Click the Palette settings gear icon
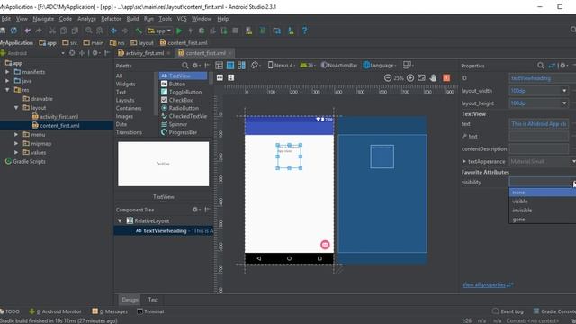 pos(195,66)
